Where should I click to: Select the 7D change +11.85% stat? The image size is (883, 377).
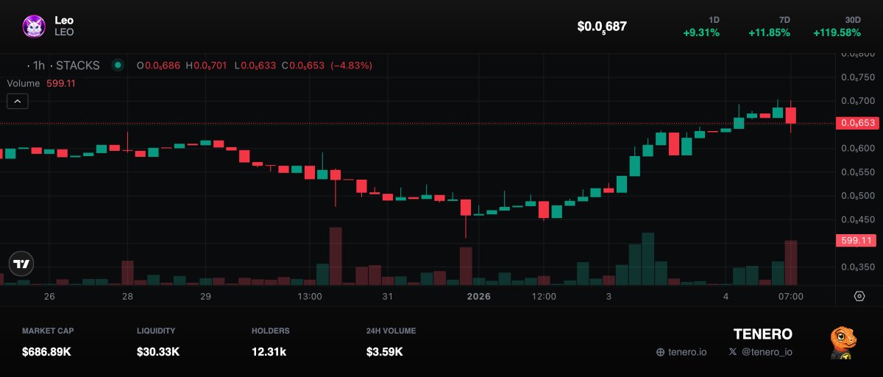770,27
